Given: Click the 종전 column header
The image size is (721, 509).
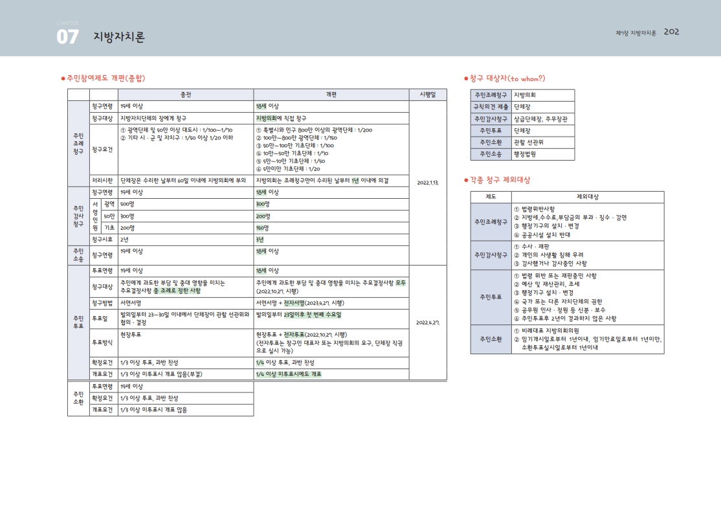Looking at the screenshot, I should 186,95.
